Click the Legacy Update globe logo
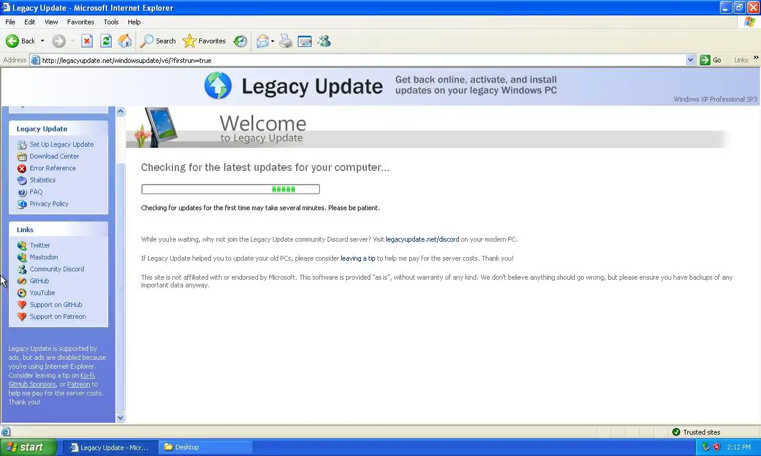The image size is (761, 456). [x=218, y=85]
